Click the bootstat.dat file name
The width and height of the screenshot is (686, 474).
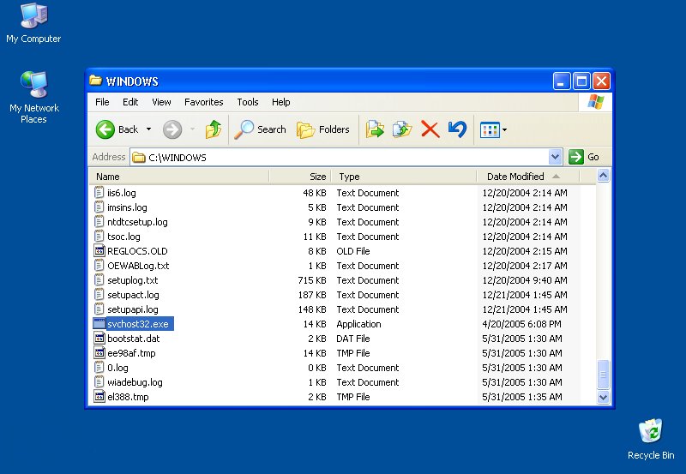pyautogui.click(x=134, y=339)
